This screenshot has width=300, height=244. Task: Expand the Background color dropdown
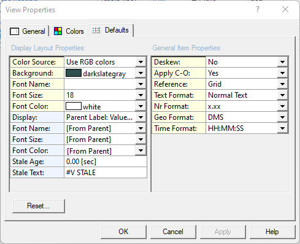(140, 73)
